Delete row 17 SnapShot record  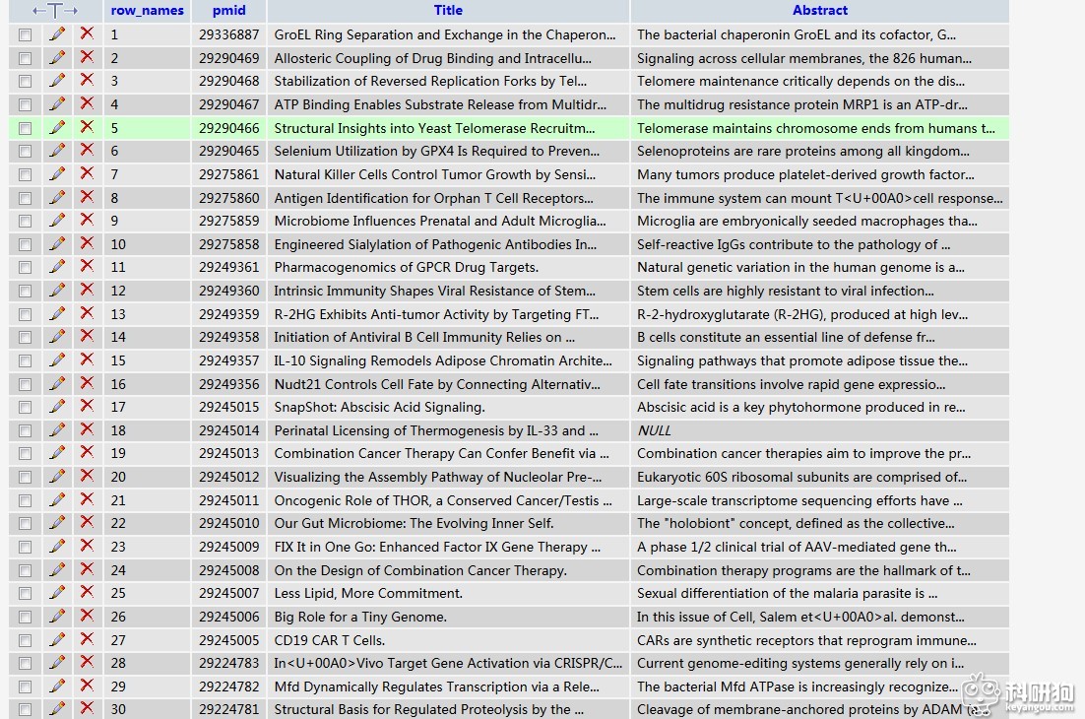pyautogui.click(x=87, y=406)
